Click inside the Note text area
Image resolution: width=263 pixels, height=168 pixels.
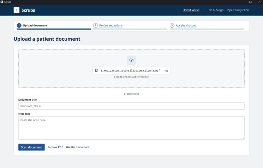pyautogui.click(x=131, y=128)
